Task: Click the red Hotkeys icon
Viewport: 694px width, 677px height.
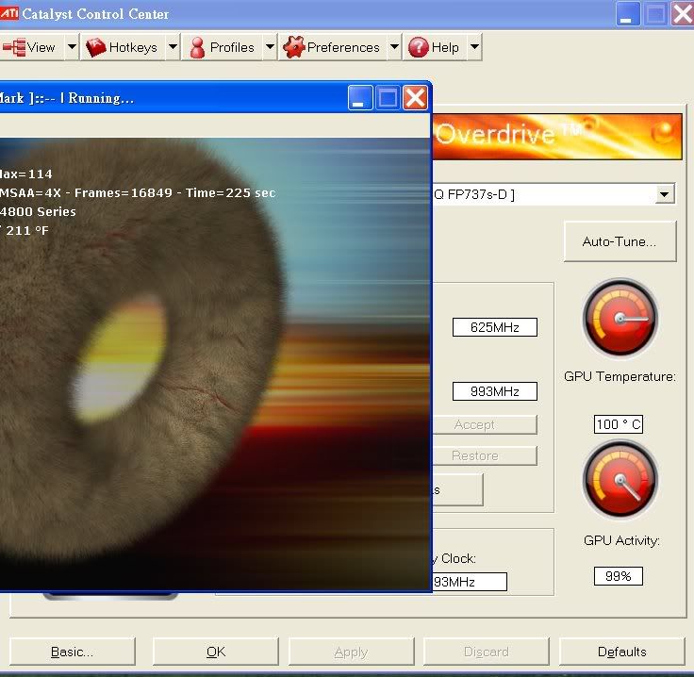Action: [x=96, y=47]
